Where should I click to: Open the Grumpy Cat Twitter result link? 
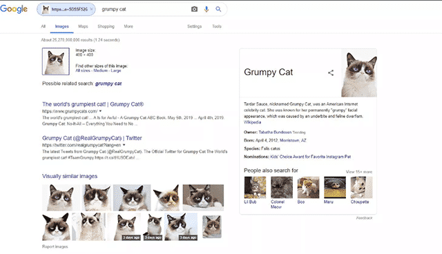[x=92, y=138]
